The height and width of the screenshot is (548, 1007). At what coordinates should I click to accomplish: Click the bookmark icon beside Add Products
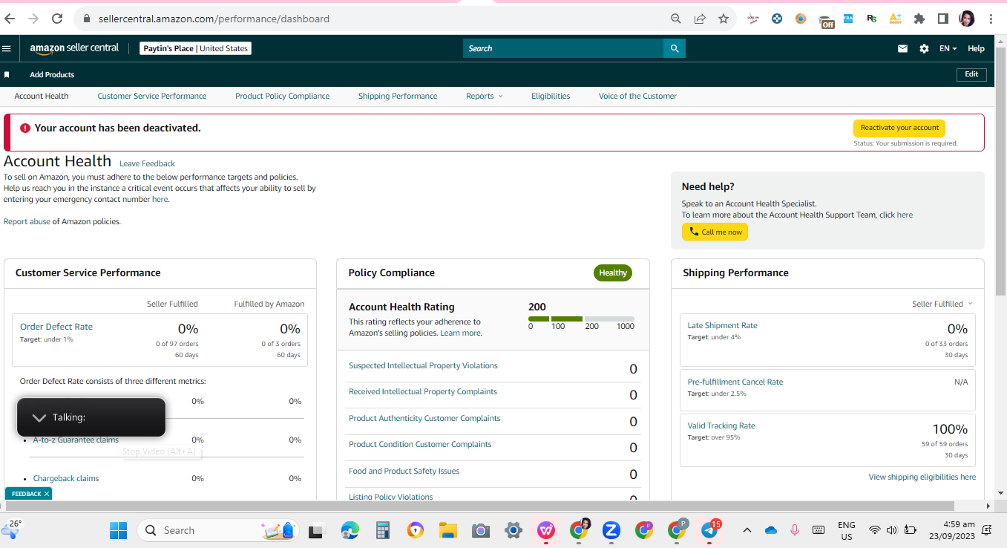pos(7,74)
